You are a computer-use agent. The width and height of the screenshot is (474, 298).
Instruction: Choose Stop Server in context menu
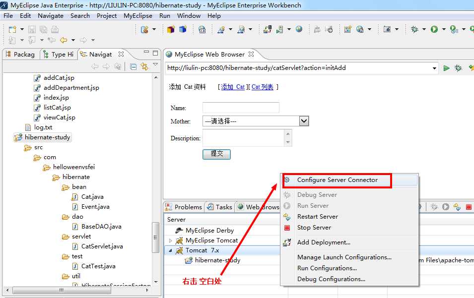tap(350, 228)
